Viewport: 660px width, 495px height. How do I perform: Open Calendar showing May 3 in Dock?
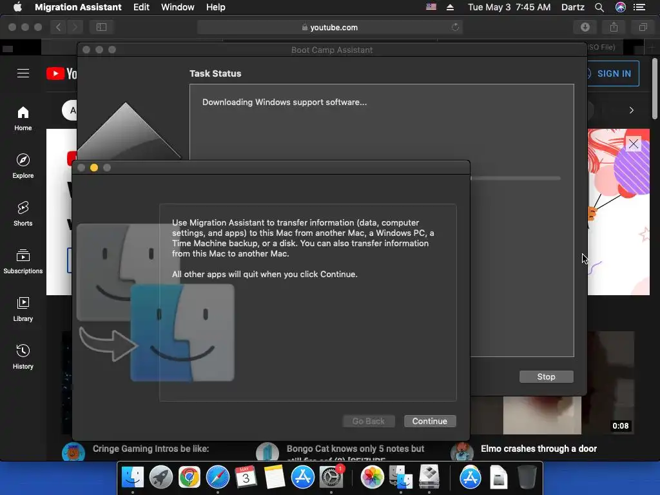pyautogui.click(x=246, y=477)
